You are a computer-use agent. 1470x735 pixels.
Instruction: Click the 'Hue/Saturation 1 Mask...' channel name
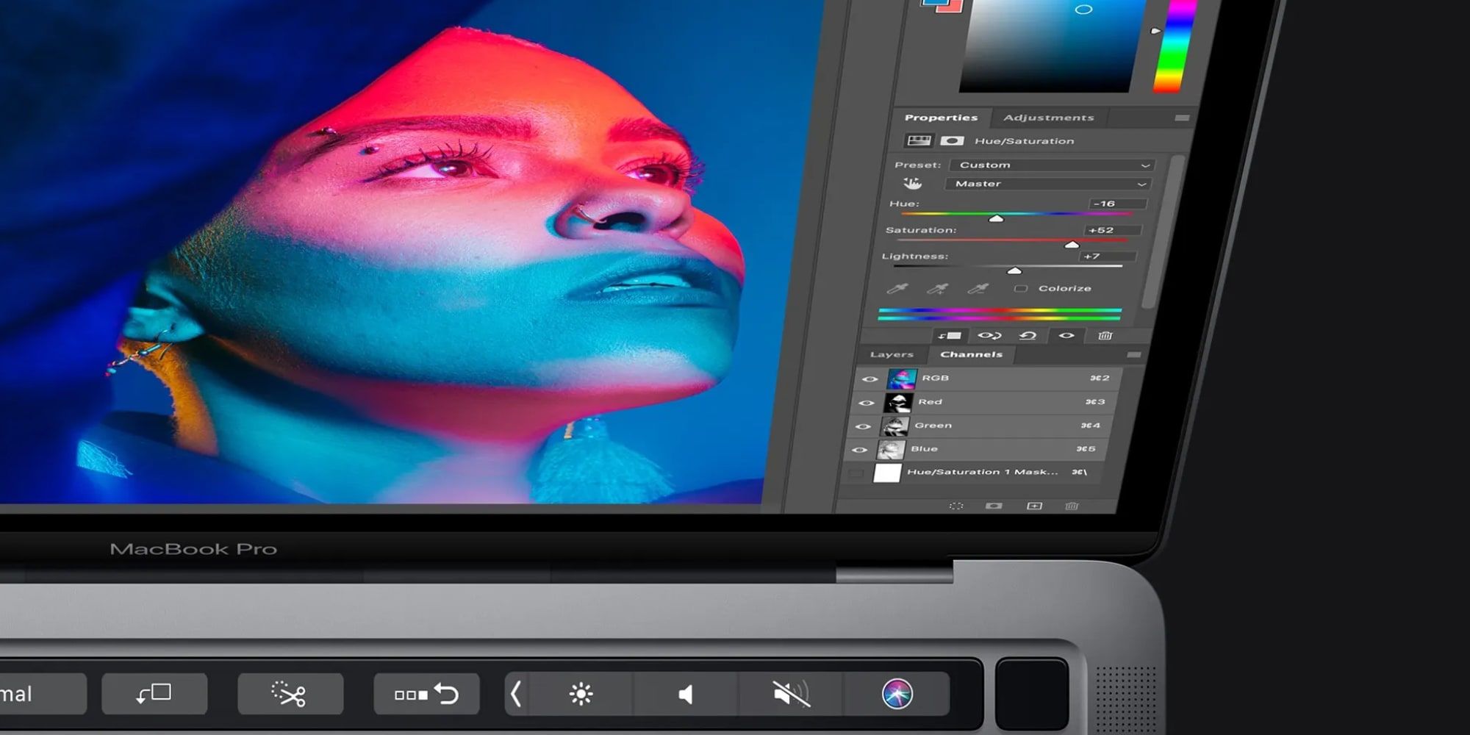(x=983, y=472)
